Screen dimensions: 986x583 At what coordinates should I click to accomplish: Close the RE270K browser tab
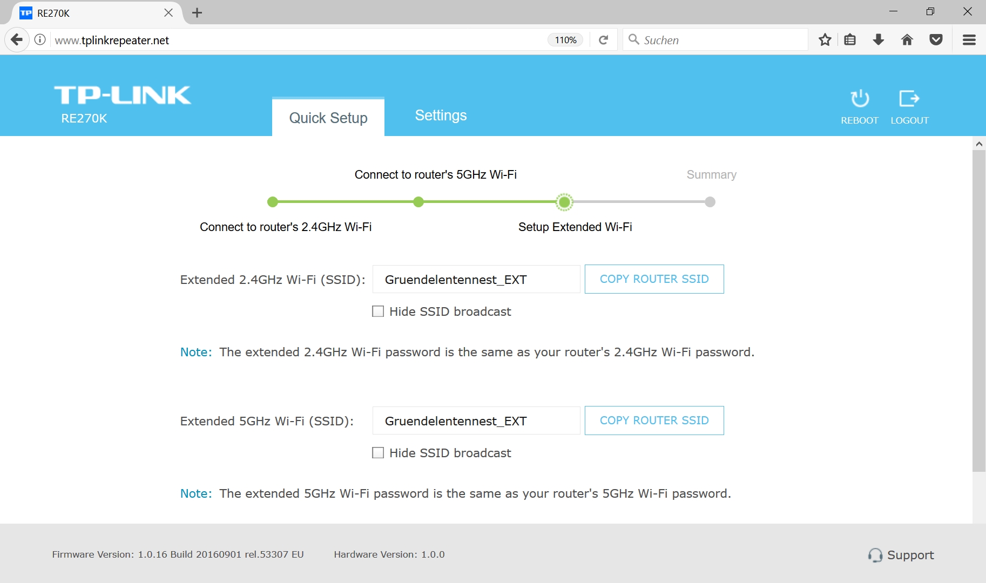(168, 12)
